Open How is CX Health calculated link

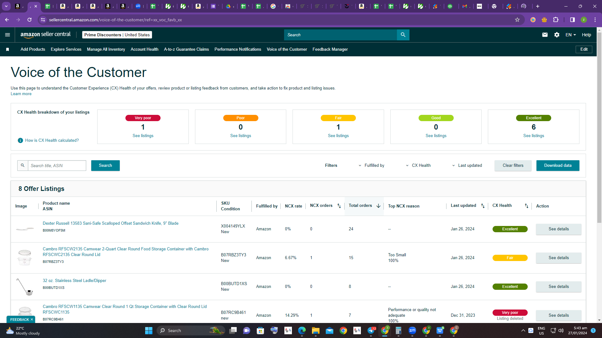click(x=52, y=141)
